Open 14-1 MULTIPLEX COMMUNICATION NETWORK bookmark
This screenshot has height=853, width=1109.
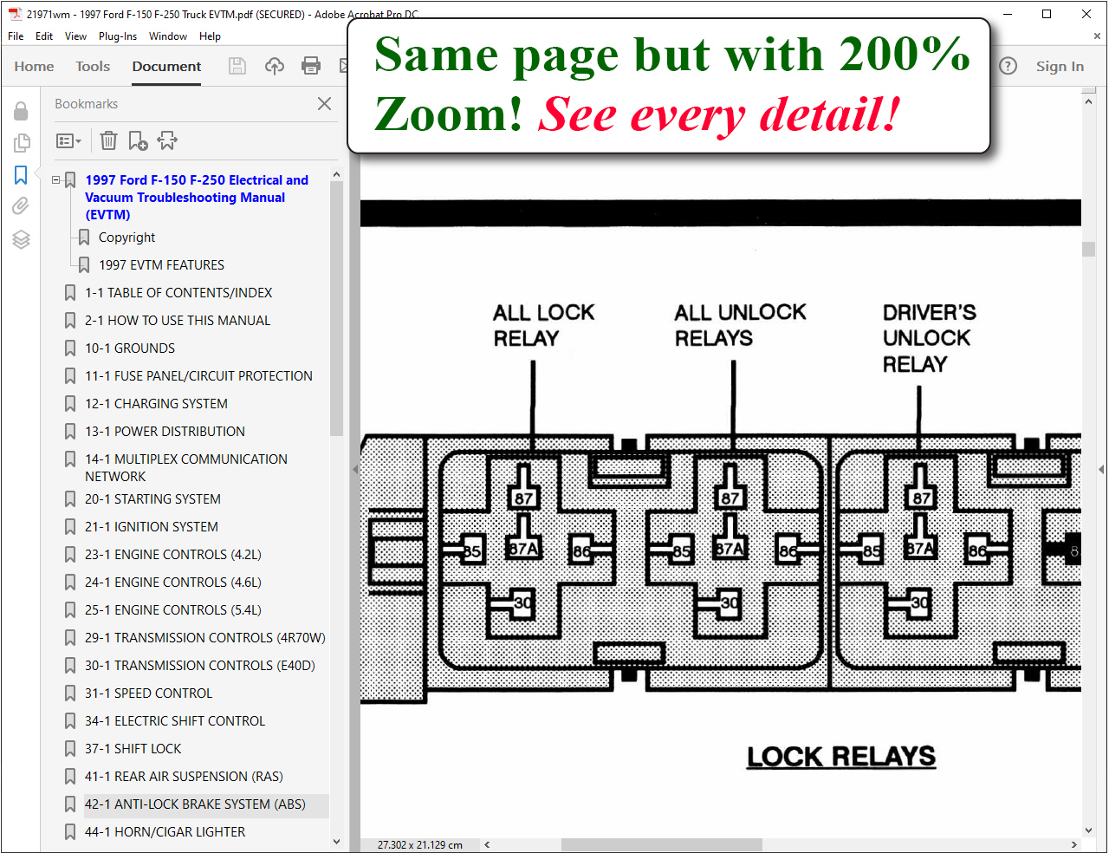[186, 468]
